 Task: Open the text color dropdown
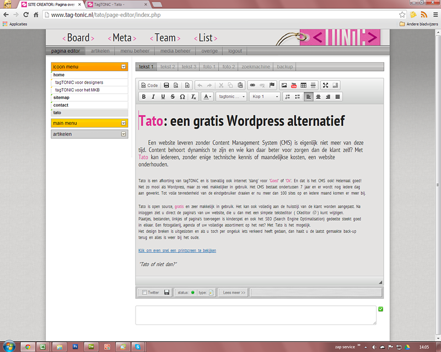tap(207, 97)
